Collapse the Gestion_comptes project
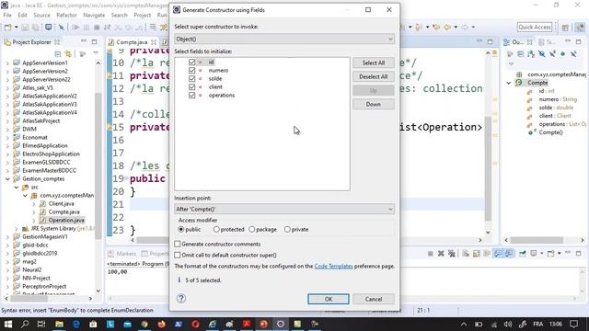Viewport: 589px width, 331px height. 7,179
